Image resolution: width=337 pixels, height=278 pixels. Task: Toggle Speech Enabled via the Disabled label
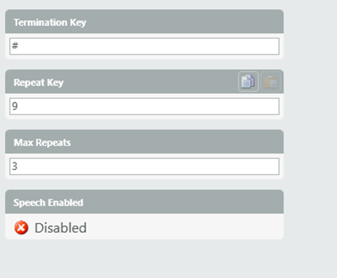click(x=60, y=228)
